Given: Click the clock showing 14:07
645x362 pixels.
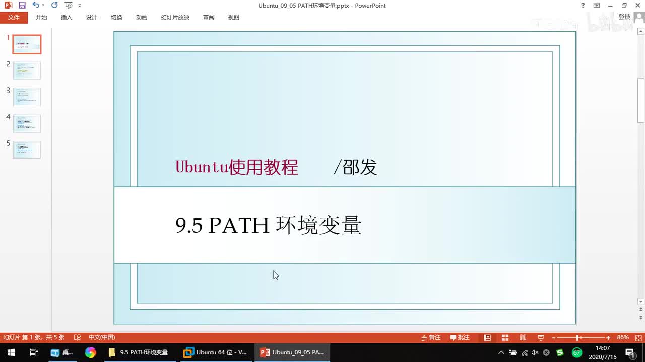Looking at the screenshot, I should (x=603, y=348).
